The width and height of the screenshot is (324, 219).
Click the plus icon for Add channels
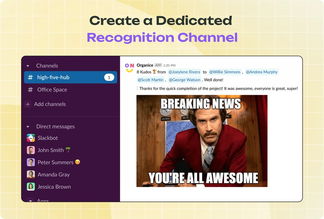click(x=28, y=104)
